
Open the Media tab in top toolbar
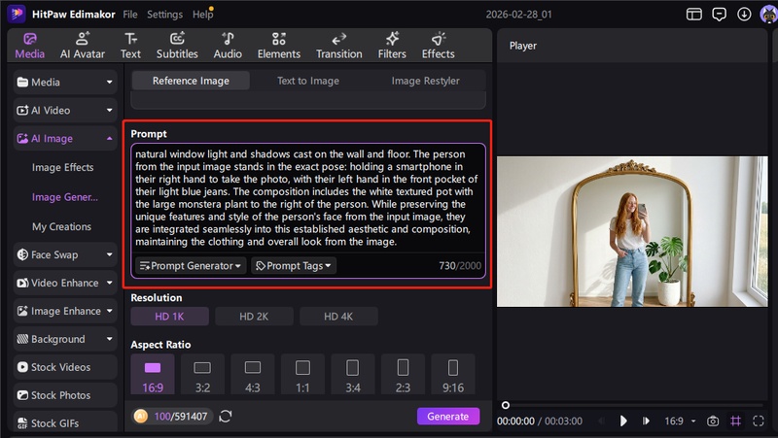[x=30, y=46]
